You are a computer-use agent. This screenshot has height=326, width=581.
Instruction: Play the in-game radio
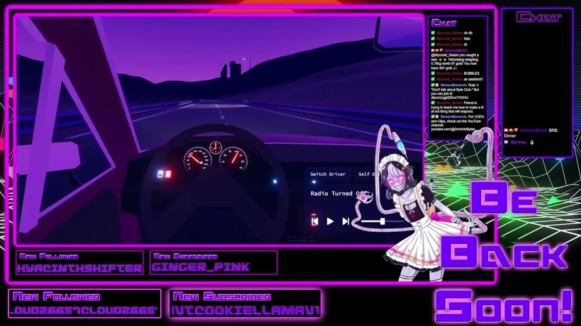pyautogui.click(x=330, y=221)
